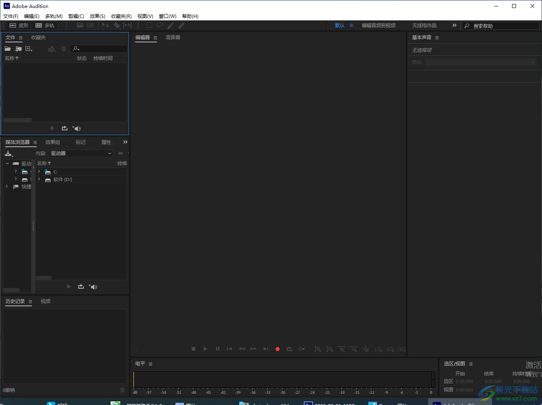Screen dimensions: 542x405
Task: Select the Razor tool in the toolbar
Action: point(117,25)
